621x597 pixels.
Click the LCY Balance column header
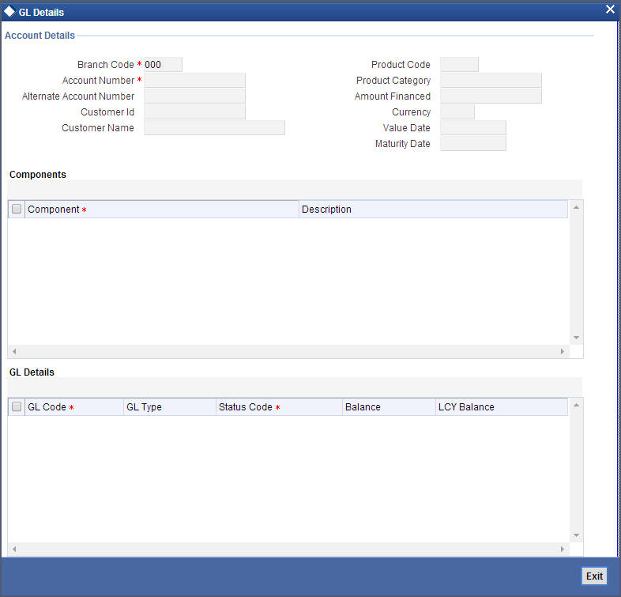502,407
